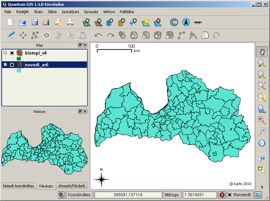Create a new vector layer

tap(145, 23)
